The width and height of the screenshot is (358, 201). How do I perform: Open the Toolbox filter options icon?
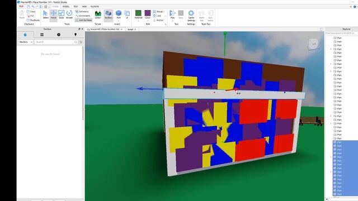point(81,42)
